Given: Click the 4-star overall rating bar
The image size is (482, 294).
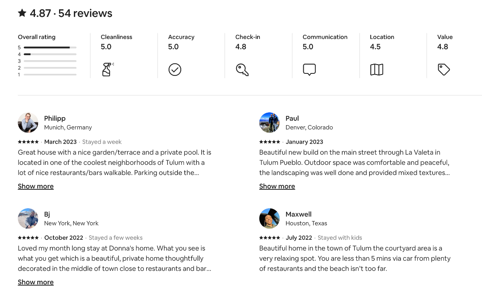Looking at the screenshot, I should coord(50,54).
